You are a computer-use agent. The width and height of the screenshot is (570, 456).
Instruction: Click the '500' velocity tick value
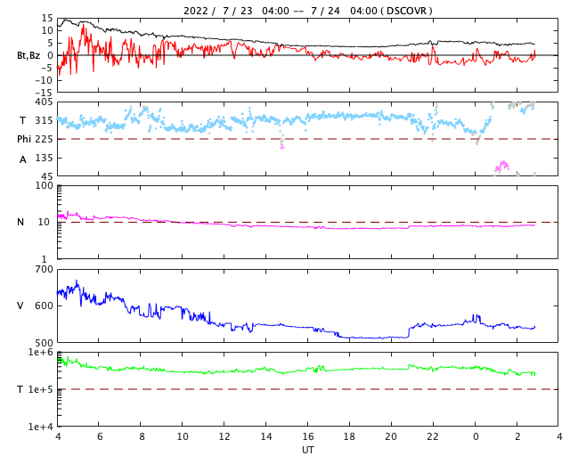pyautogui.click(x=44, y=343)
